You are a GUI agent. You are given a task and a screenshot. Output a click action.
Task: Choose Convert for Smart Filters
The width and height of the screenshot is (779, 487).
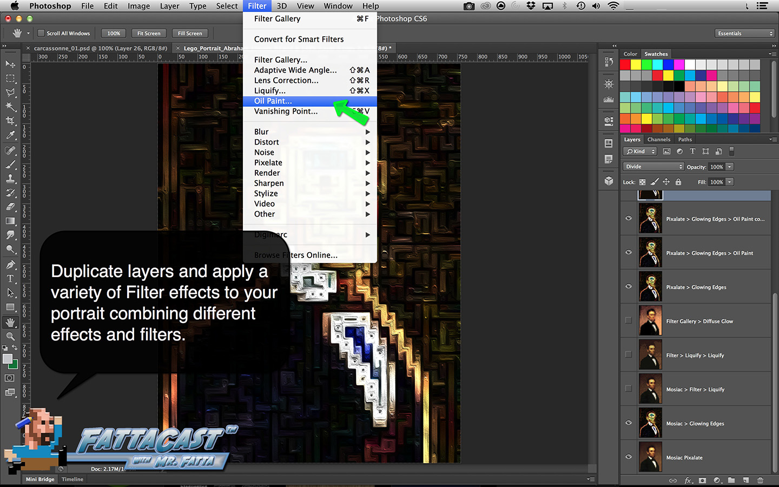(310, 39)
